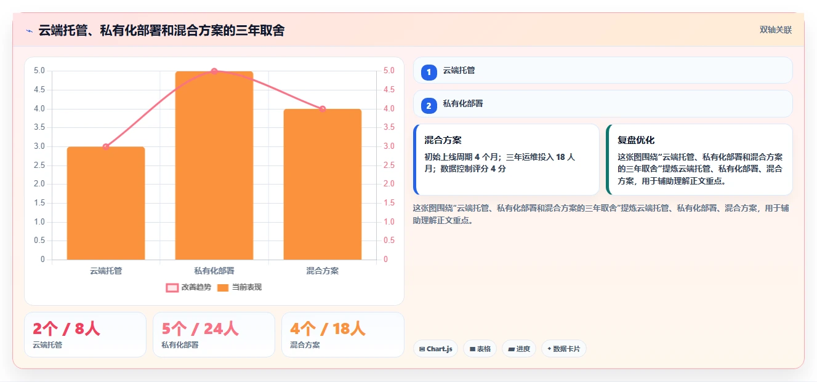Click the 2个 / 8人 stat card

coord(85,335)
